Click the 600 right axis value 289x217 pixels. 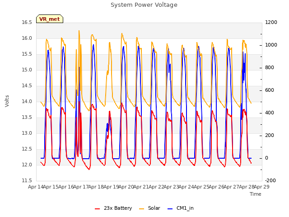point(270,90)
